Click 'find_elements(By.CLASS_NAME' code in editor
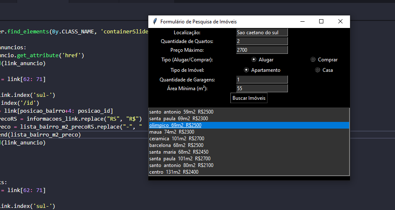Screen dimensions: 395x210 [x=50, y=32]
